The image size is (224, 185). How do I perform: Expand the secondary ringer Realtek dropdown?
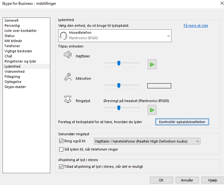click(x=147, y=141)
